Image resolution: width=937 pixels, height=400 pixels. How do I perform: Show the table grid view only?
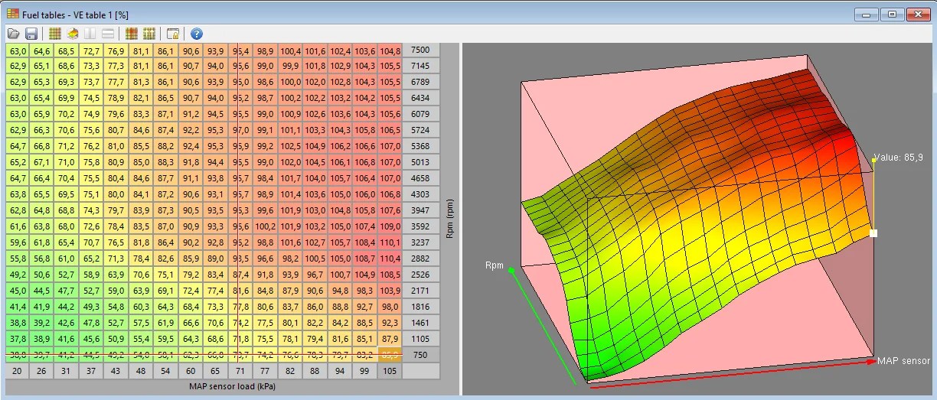point(54,34)
